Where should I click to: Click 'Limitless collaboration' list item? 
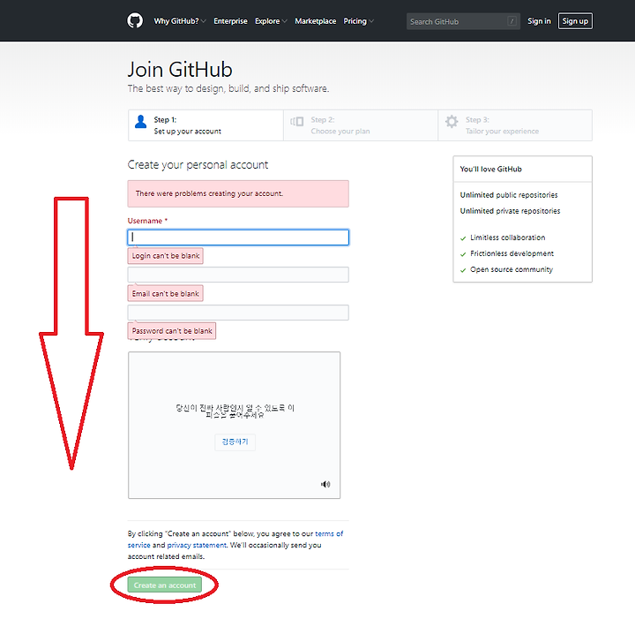click(x=507, y=238)
